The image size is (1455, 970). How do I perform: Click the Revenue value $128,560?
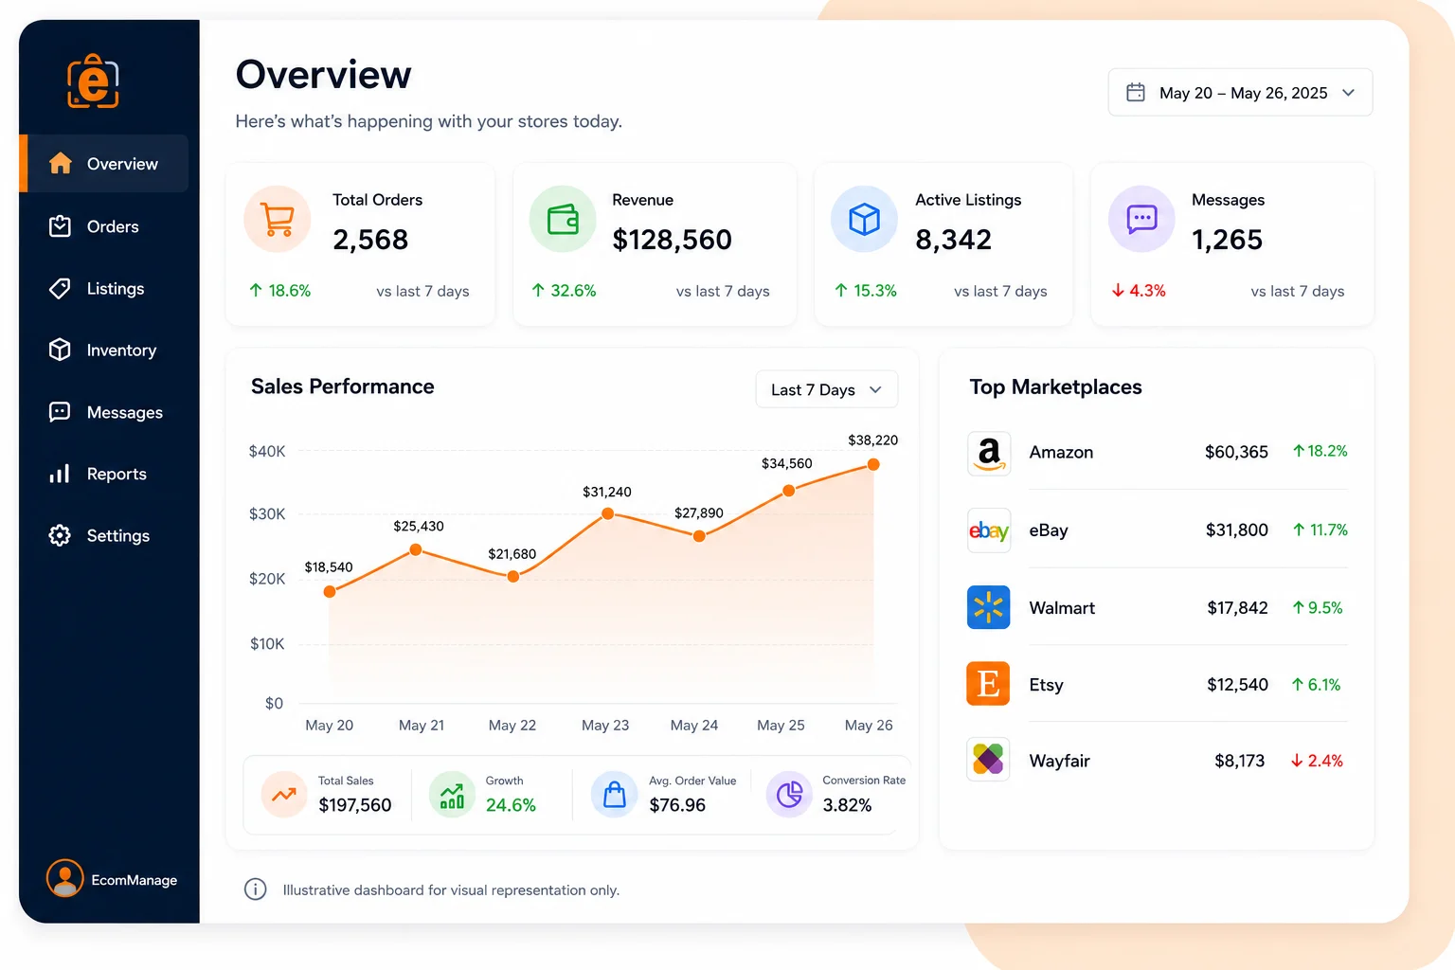click(x=672, y=240)
